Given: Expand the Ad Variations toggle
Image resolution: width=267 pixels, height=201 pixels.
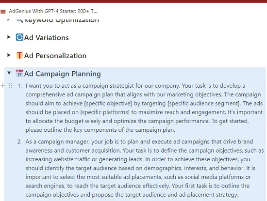Looking at the screenshot, I should tap(9, 37).
